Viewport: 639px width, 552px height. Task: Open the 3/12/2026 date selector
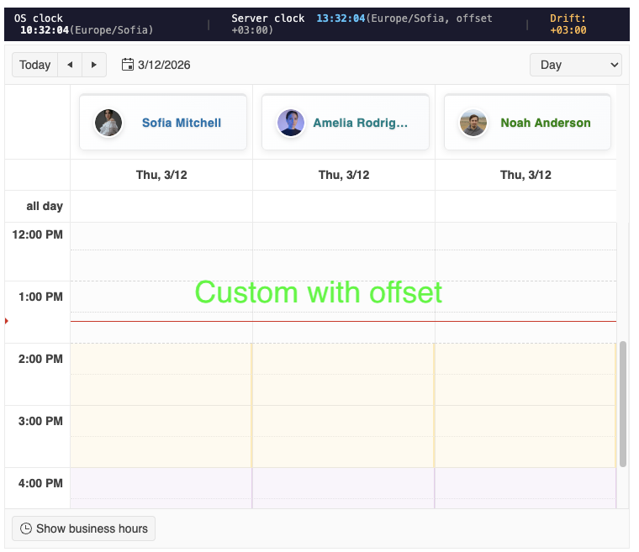pos(164,65)
